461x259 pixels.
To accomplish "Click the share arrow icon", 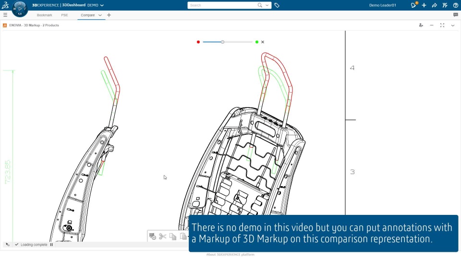I will tap(434, 5).
